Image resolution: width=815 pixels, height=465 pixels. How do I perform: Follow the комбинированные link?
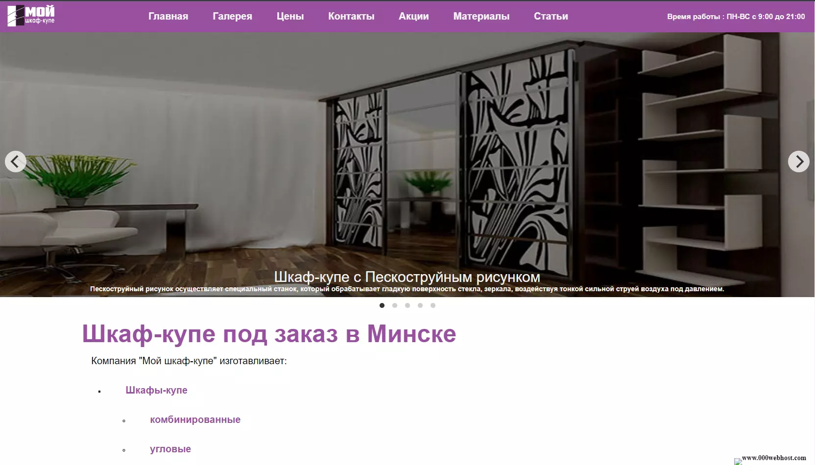coord(194,419)
